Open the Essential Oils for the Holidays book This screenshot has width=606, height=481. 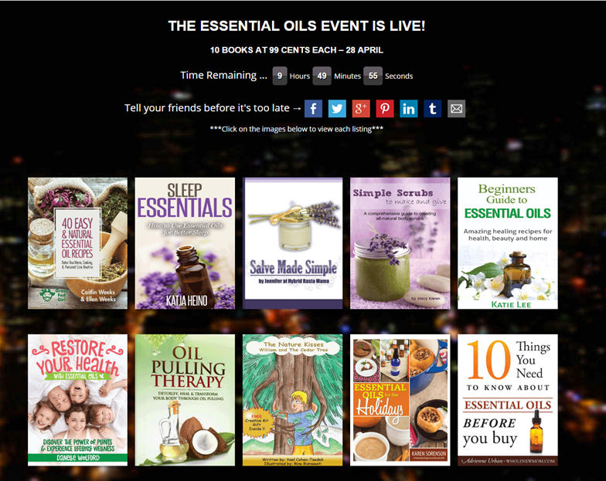pos(400,400)
